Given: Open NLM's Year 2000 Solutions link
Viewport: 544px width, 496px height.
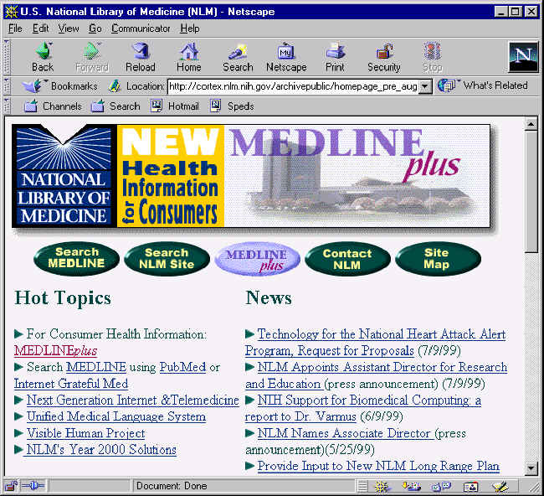Looking at the screenshot, I should click(x=100, y=449).
